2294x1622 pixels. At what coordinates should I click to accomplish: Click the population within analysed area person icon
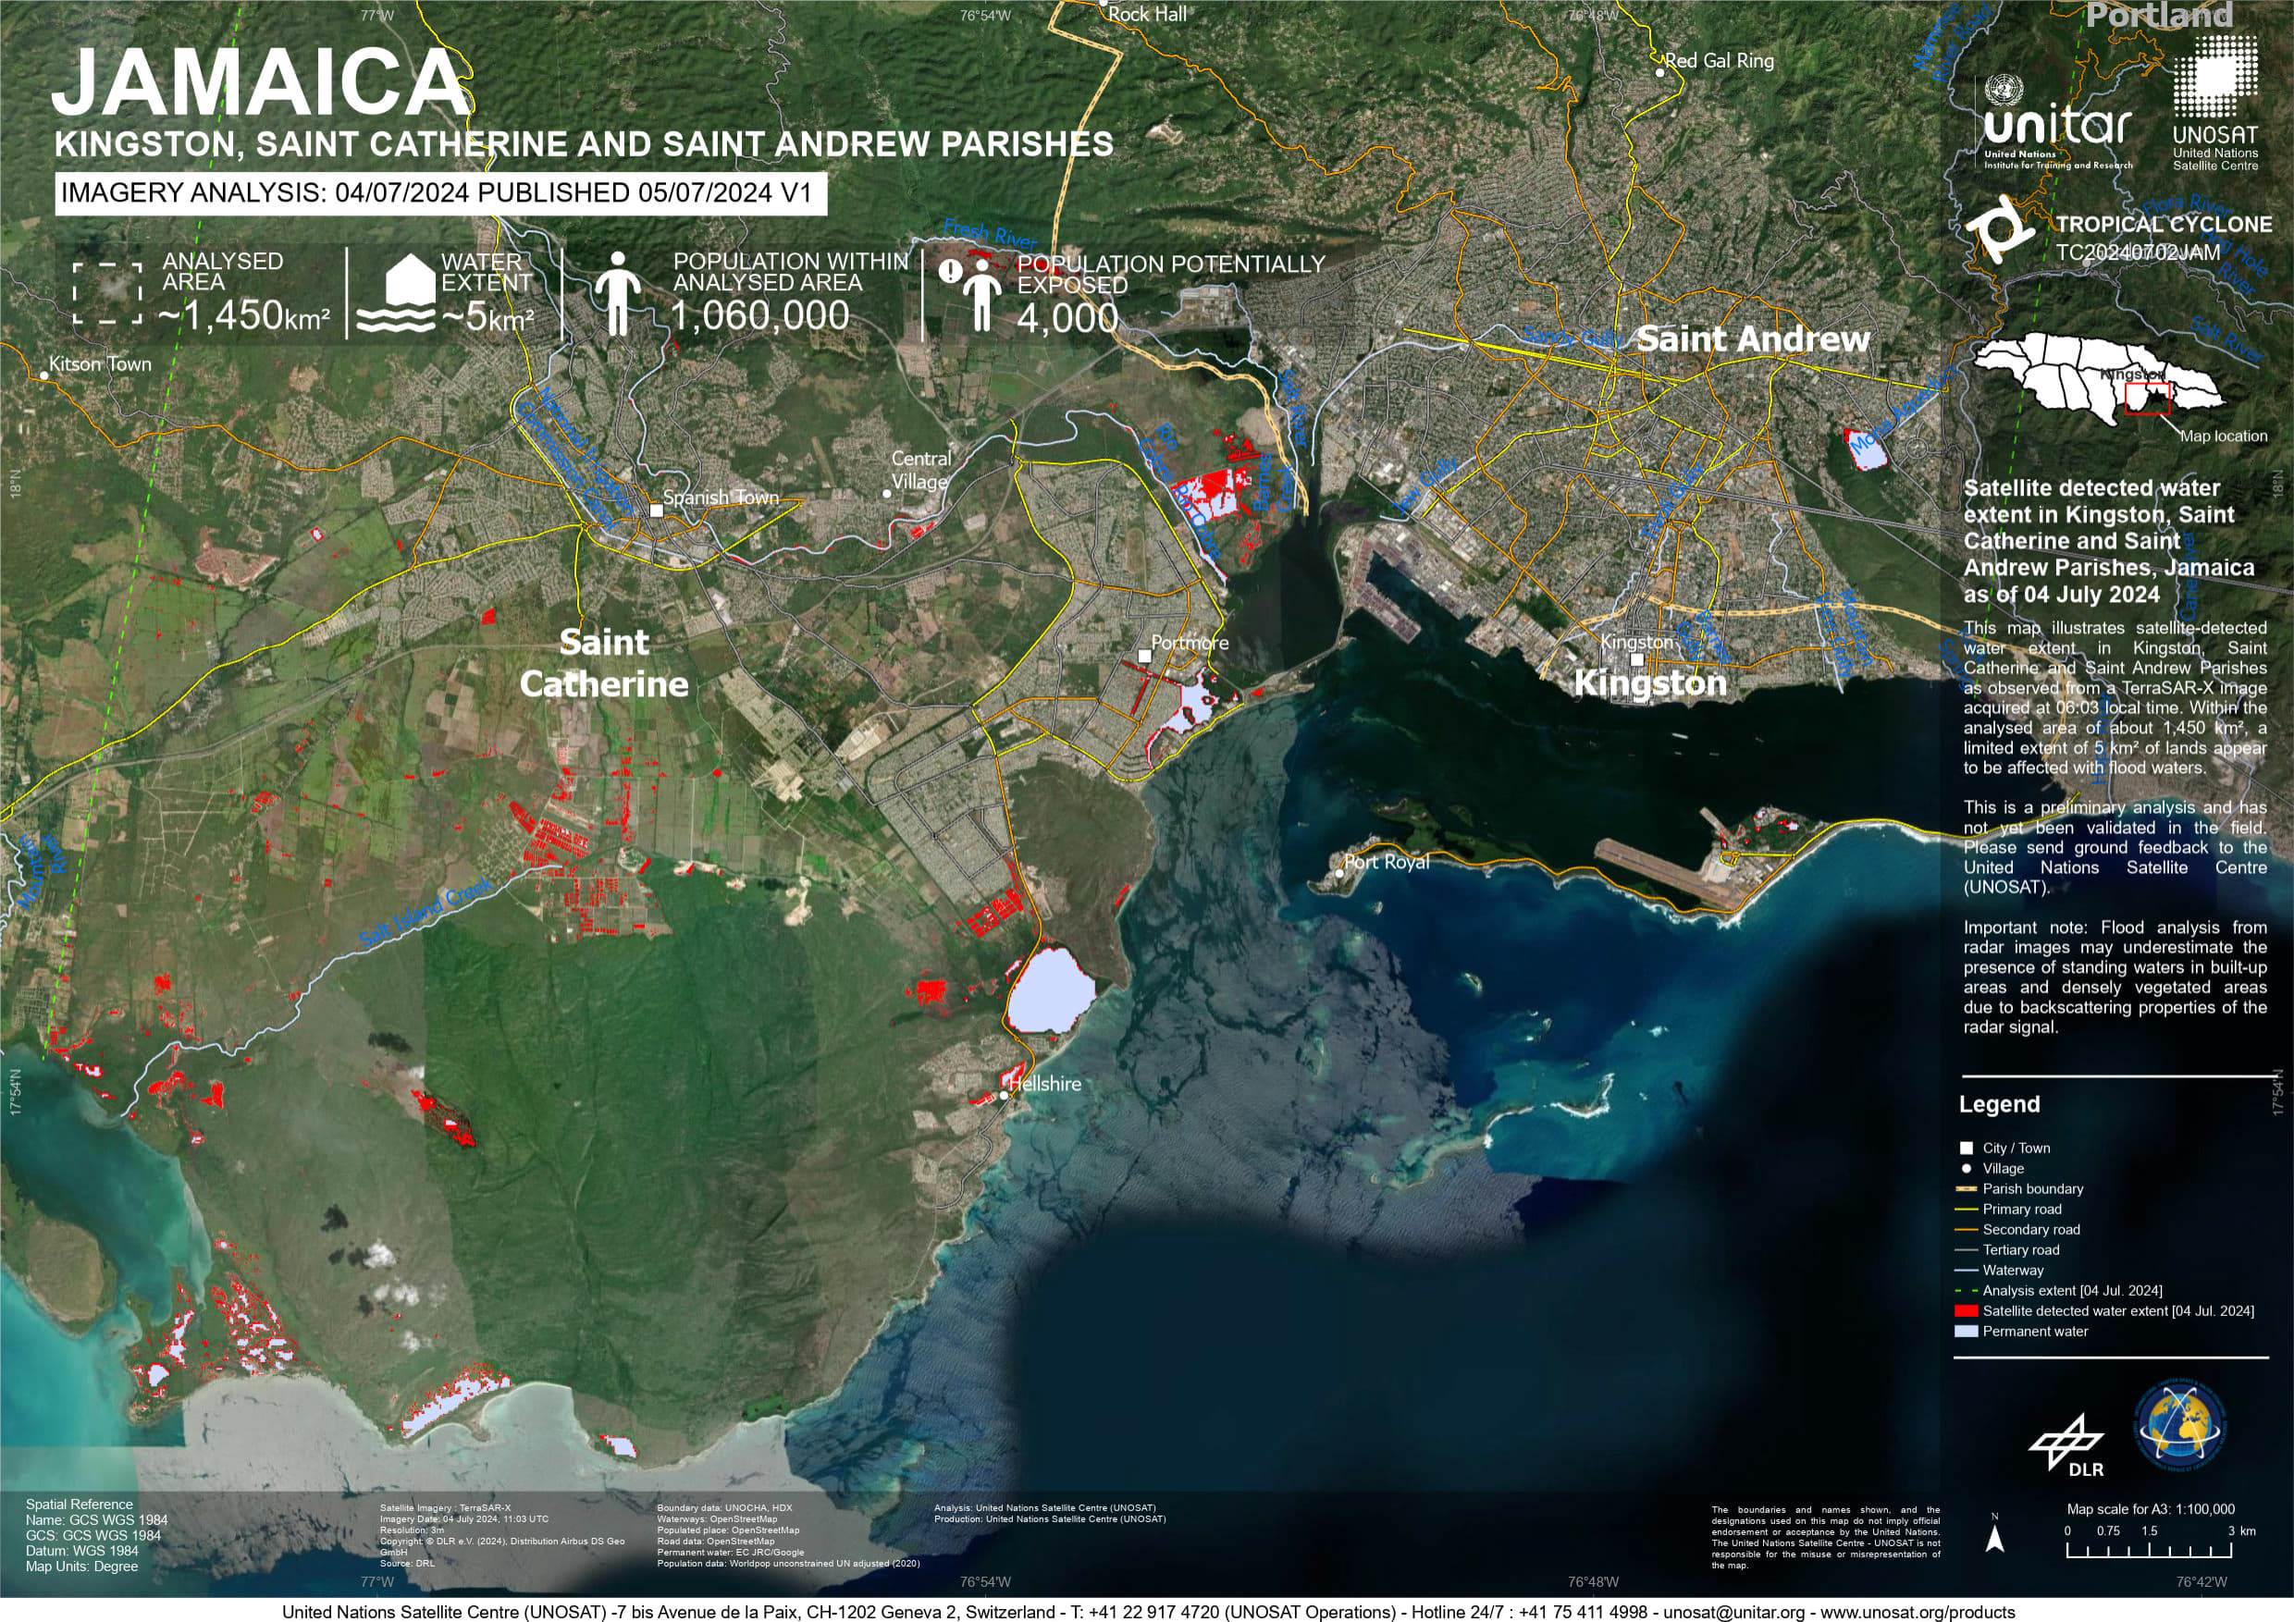[618, 292]
